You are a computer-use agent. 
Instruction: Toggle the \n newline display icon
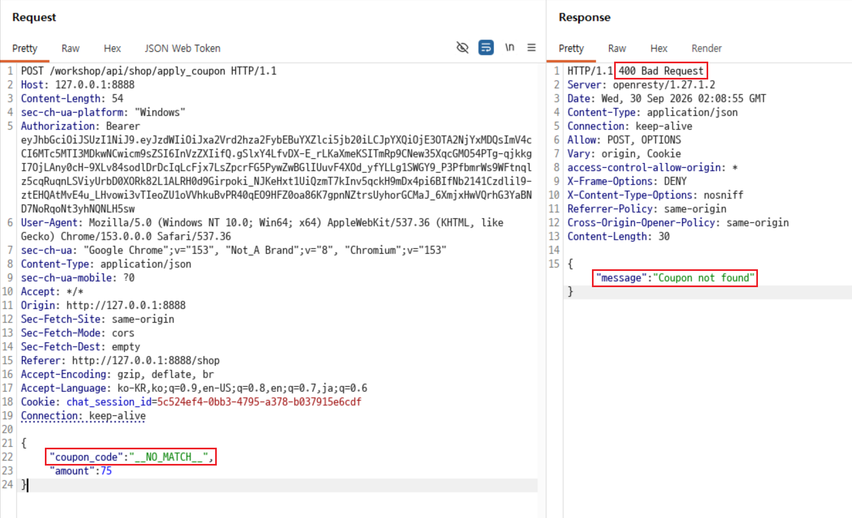509,48
